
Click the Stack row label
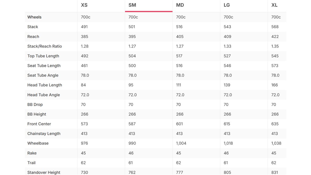[33, 27]
